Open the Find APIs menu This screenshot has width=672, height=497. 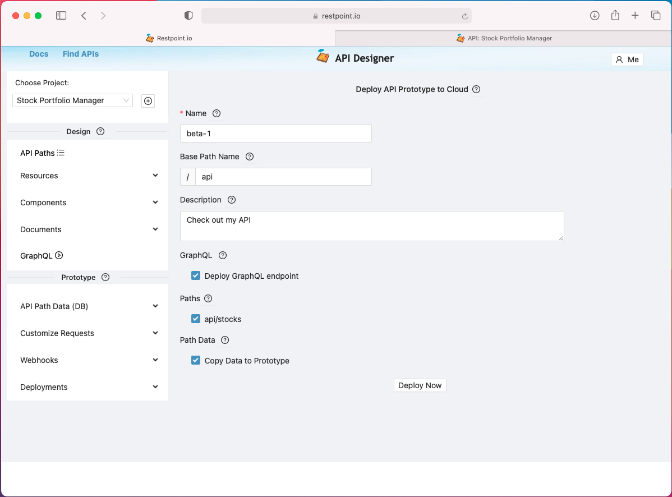(x=80, y=54)
